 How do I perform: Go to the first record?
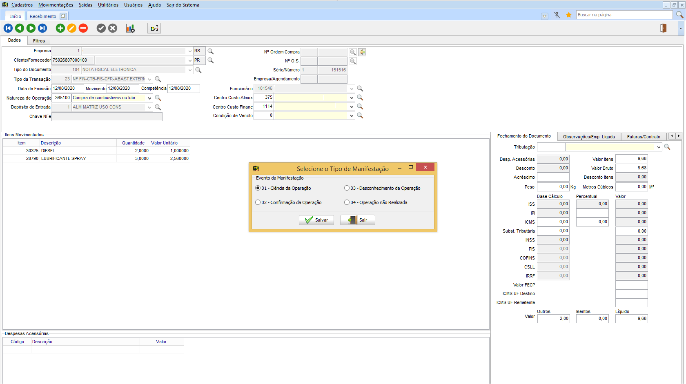(8, 28)
